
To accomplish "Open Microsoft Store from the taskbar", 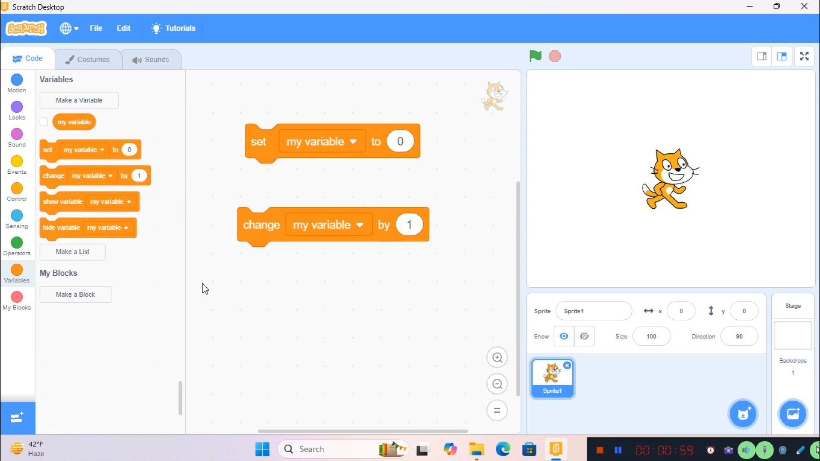I will pos(529,449).
